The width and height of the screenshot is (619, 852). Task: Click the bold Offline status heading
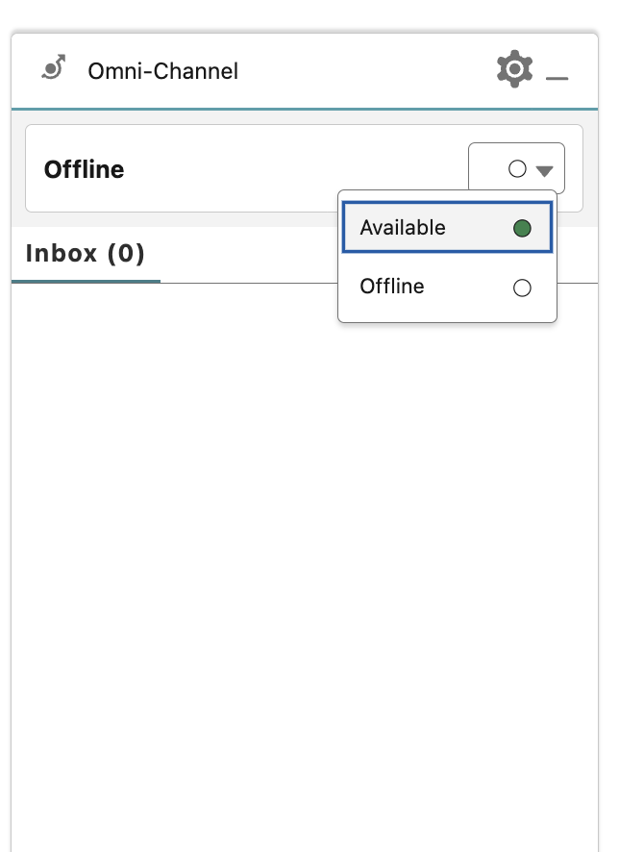point(85,169)
